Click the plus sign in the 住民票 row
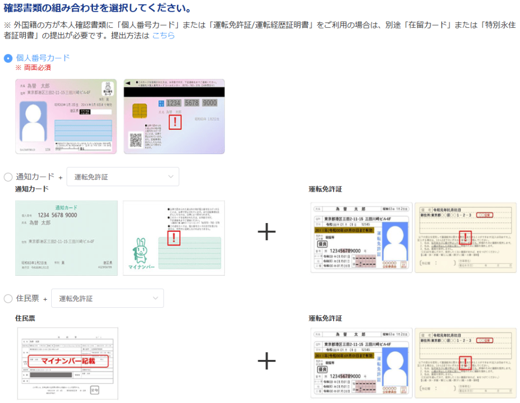Screen dimensions: 520x403 coord(266,361)
